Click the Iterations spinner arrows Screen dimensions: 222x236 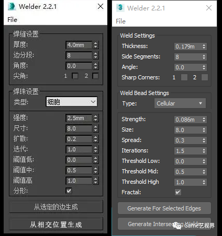204,151
